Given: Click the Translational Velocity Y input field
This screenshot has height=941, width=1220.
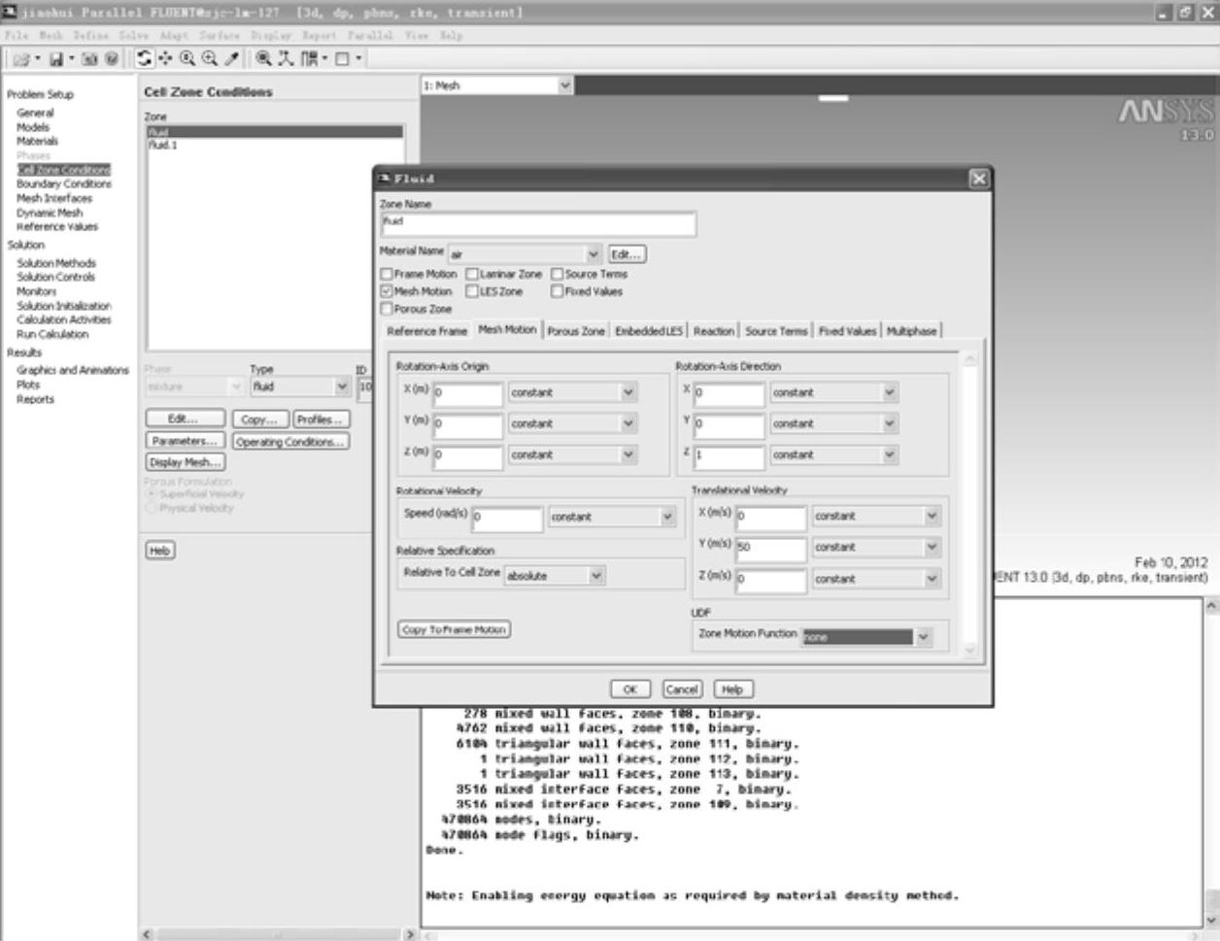Looking at the screenshot, I should point(770,548).
